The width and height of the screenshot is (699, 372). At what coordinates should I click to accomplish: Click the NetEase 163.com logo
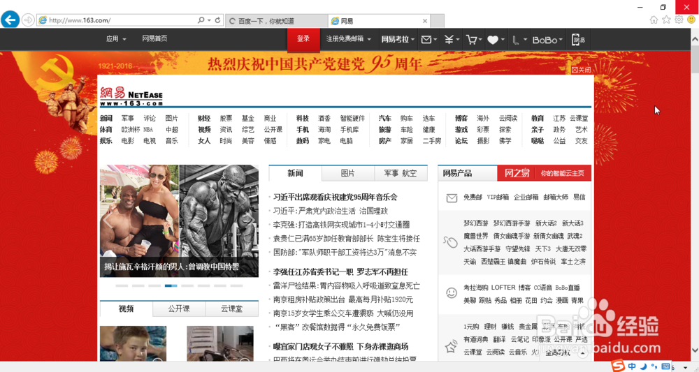(131, 96)
